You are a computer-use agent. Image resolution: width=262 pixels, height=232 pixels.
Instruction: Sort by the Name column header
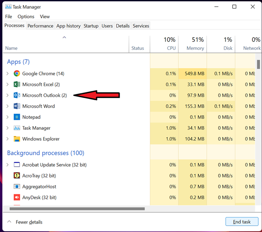(x=65, y=44)
